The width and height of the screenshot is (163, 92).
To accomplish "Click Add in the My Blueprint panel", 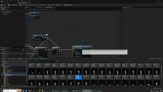I will click(x=3, y=50).
